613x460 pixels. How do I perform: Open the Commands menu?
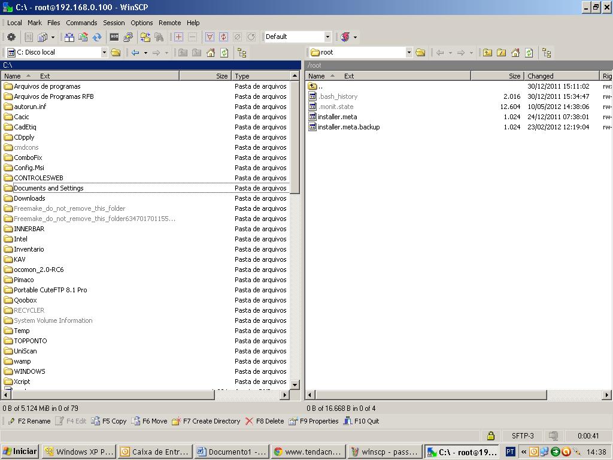point(81,23)
